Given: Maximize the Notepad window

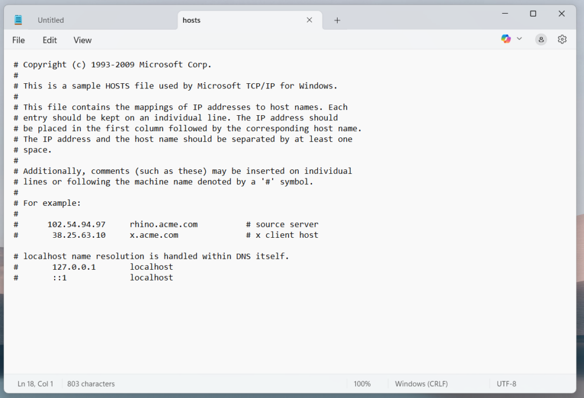Looking at the screenshot, I should [533, 14].
